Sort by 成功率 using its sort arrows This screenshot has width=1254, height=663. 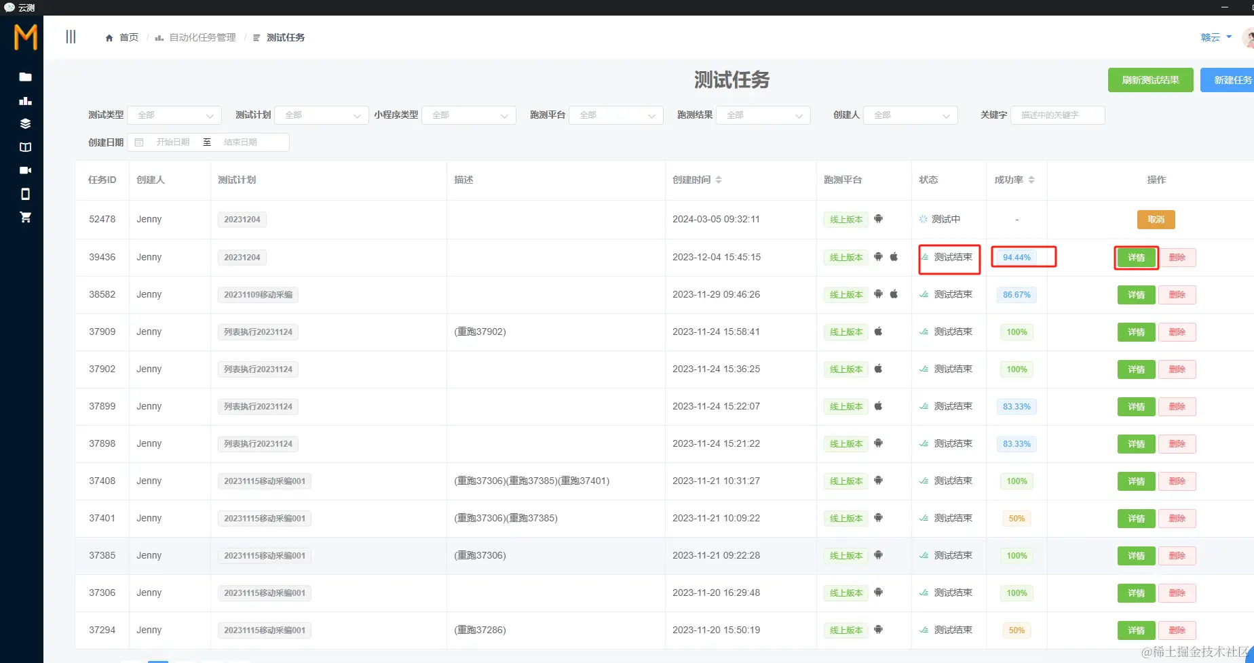pyautogui.click(x=1031, y=180)
